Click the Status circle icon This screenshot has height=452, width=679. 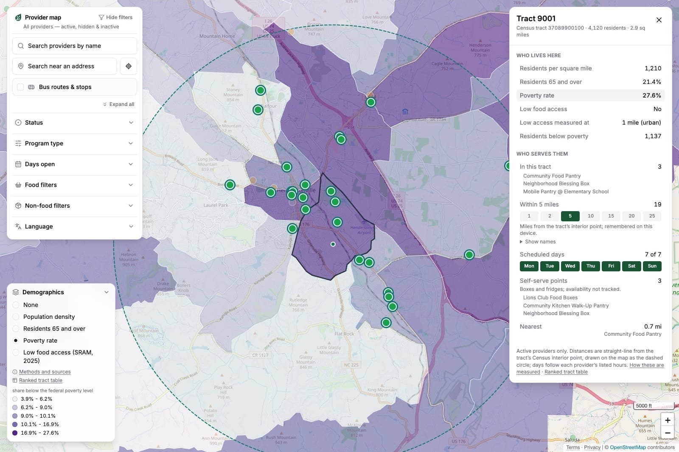click(x=18, y=123)
